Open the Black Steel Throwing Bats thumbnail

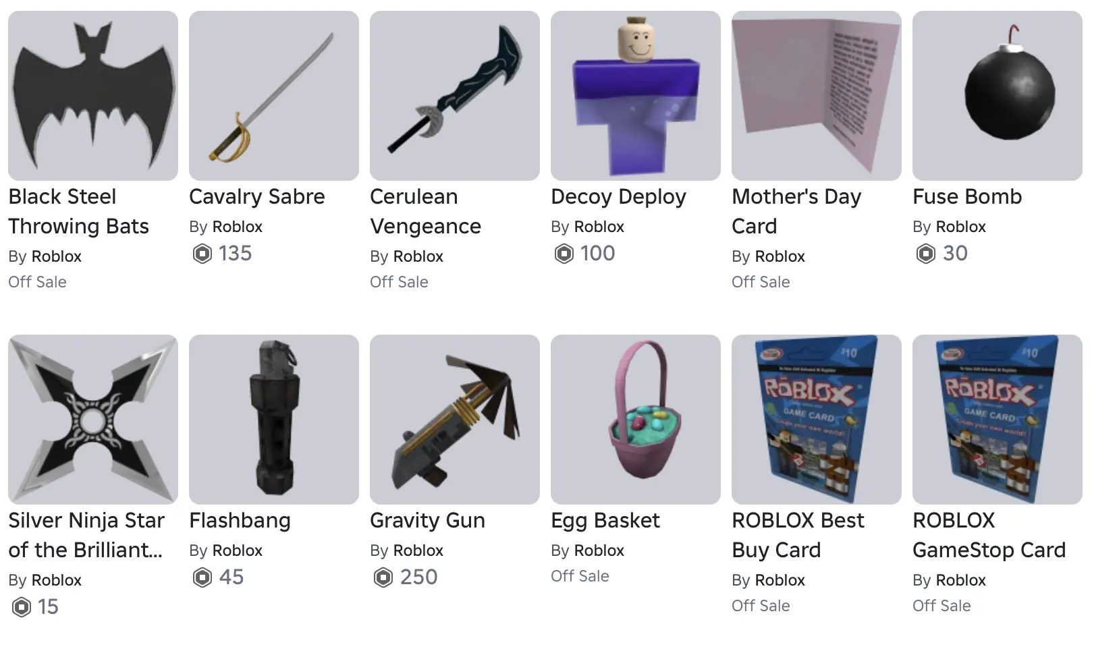93,96
